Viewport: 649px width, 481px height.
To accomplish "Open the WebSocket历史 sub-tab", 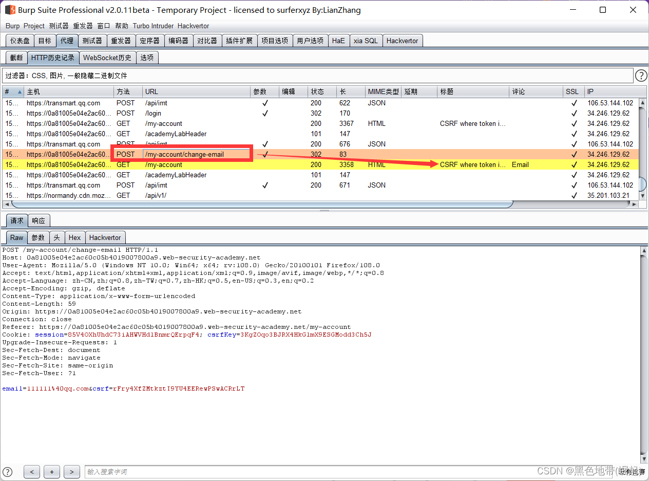I will [107, 58].
